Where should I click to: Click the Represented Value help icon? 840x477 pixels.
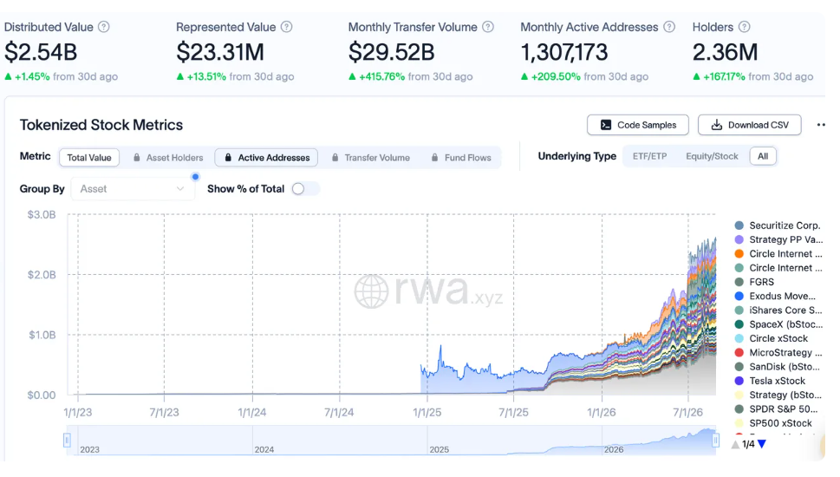287,27
